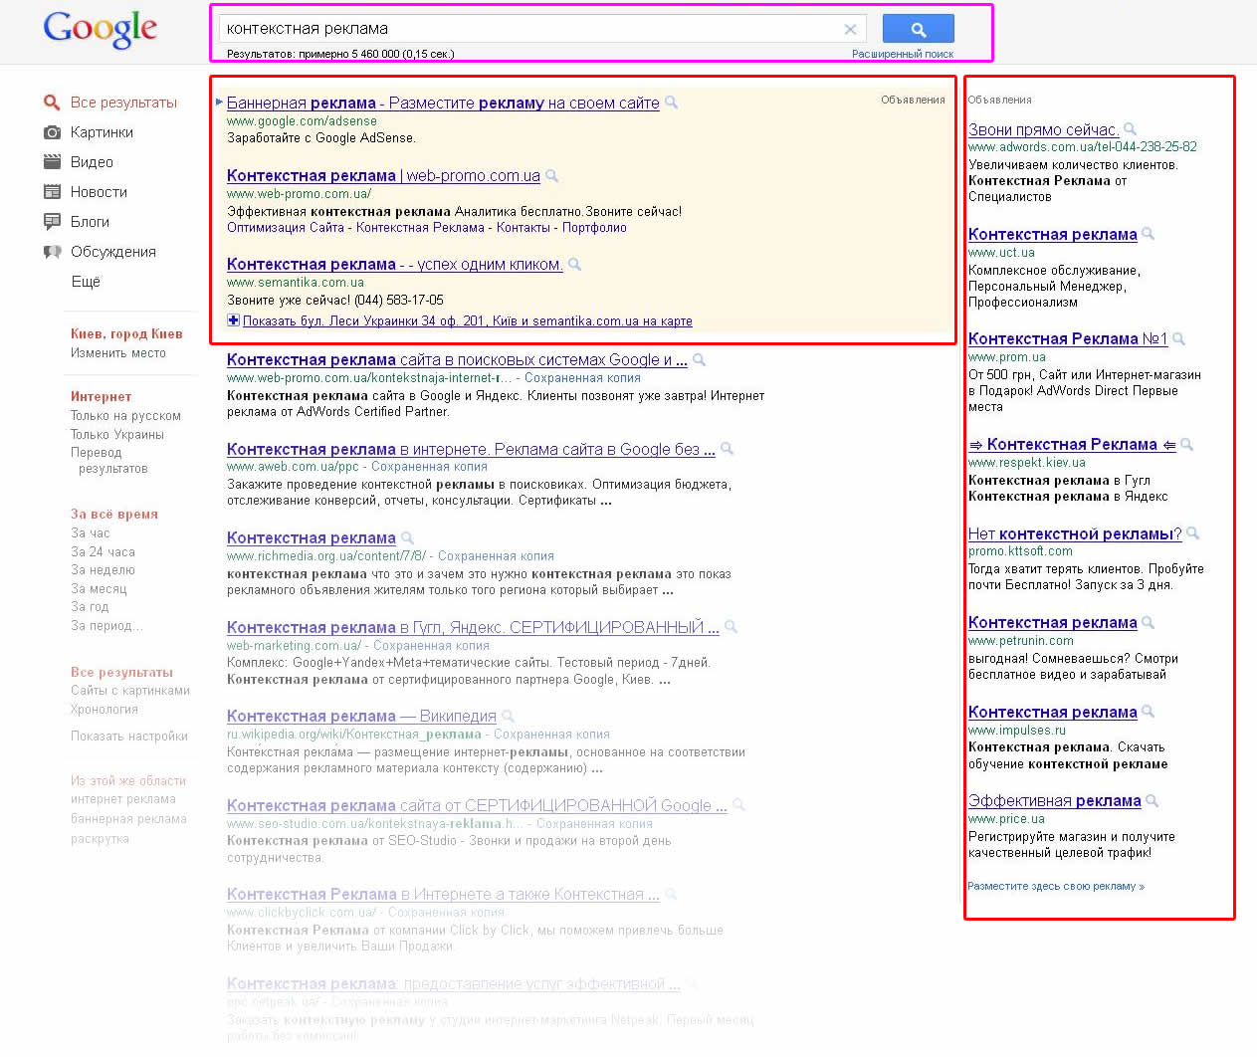Clear the search query with the X icon
The width and height of the screenshot is (1257, 1057).
850,30
